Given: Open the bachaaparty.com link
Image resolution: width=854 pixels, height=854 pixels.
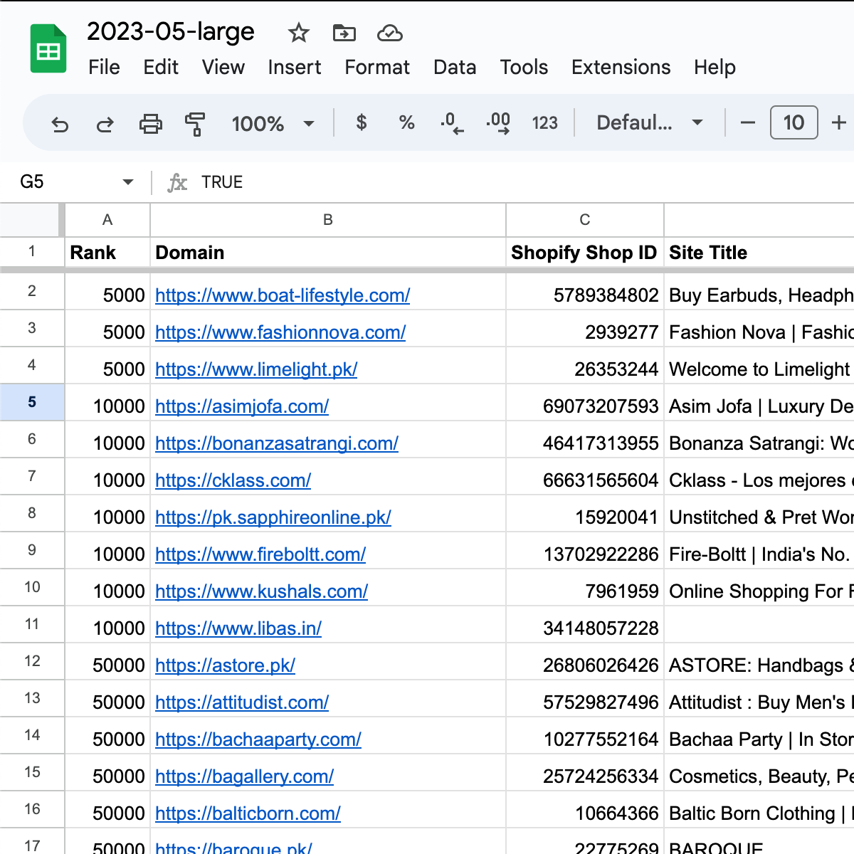Looking at the screenshot, I should coord(258,739).
